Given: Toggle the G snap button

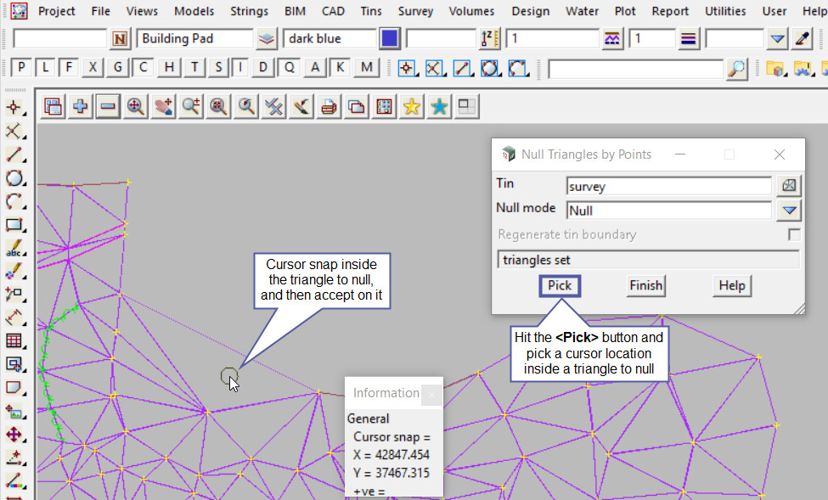Looking at the screenshot, I should tap(117, 68).
